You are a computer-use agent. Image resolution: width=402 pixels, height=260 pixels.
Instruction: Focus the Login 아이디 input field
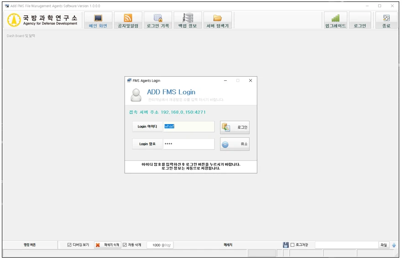point(189,126)
